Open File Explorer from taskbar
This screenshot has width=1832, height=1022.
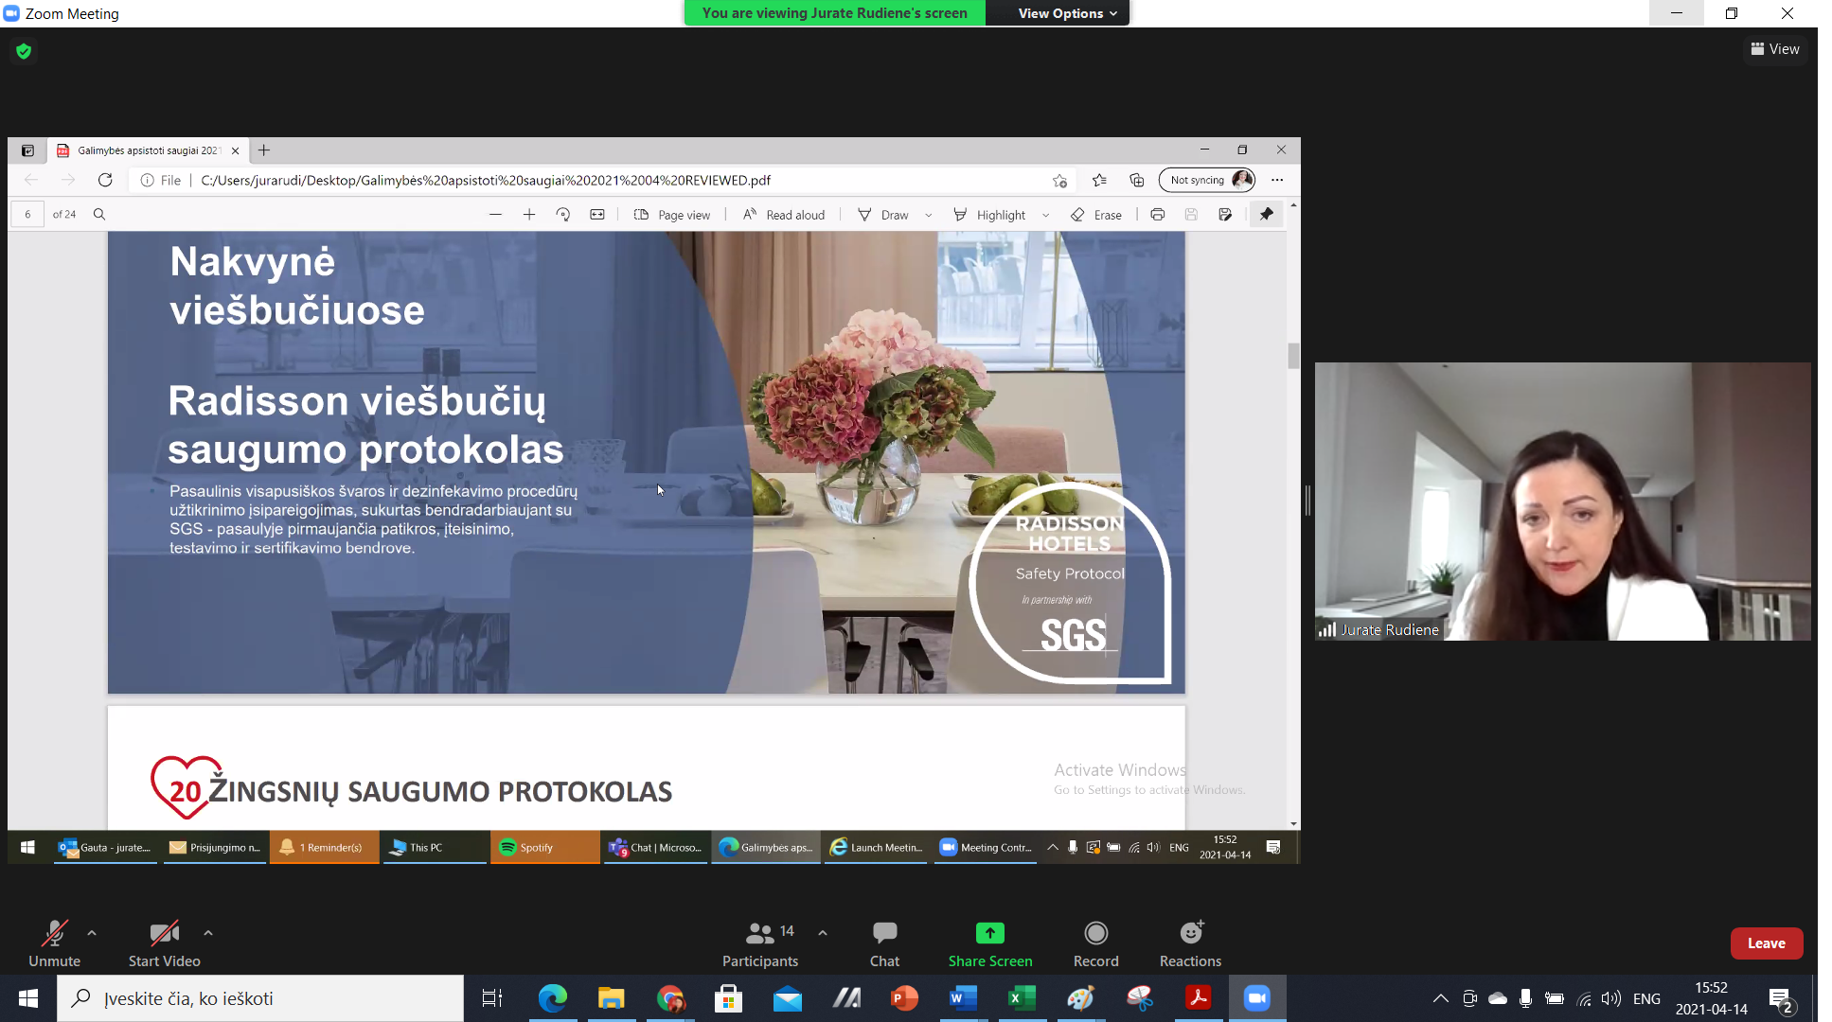point(612,998)
